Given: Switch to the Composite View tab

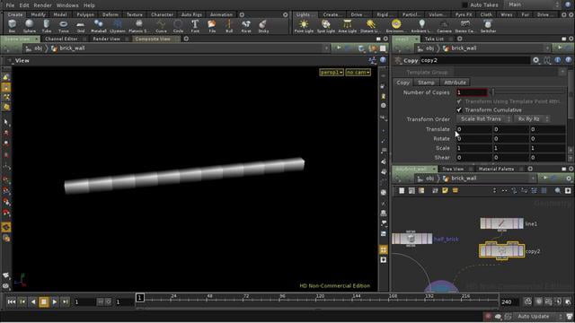Looking at the screenshot, I should pyautogui.click(x=153, y=39).
